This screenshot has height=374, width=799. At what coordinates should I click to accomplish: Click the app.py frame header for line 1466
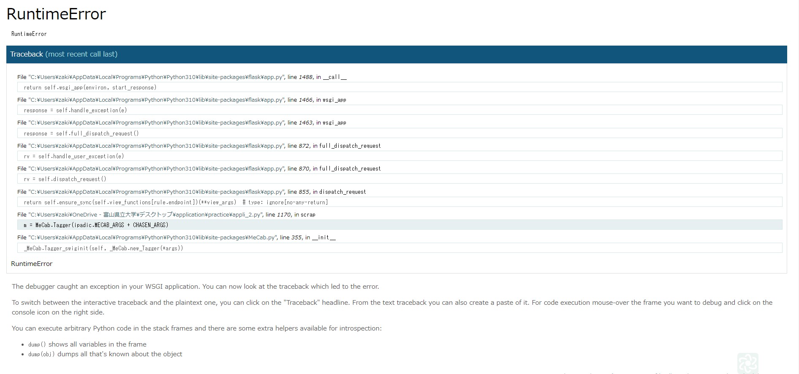(x=182, y=100)
